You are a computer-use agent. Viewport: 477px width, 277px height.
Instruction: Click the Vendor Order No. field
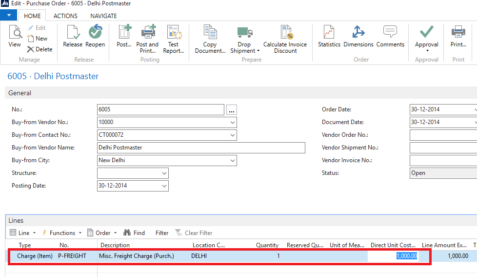443,135
